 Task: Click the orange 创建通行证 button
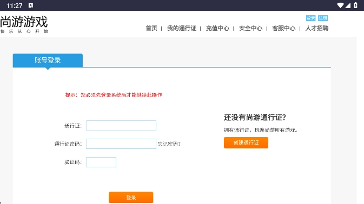pos(246,142)
